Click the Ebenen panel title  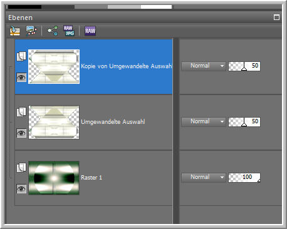coord(20,18)
